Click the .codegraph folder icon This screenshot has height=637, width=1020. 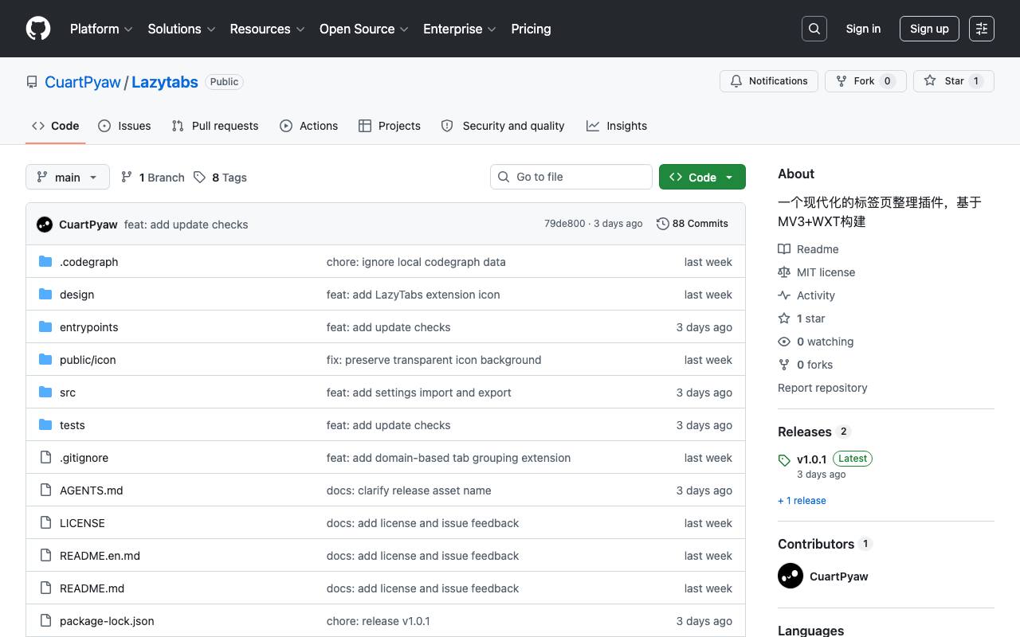click(x=45, y=261)
